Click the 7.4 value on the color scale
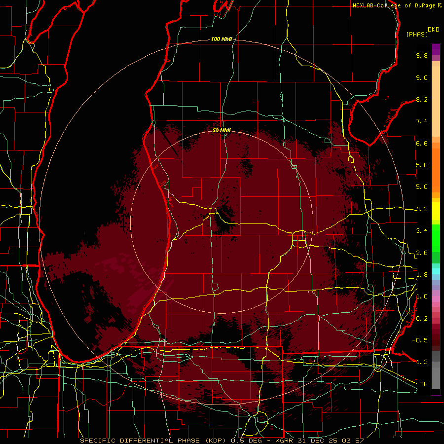Screen dimensions: 444x444 422,121
